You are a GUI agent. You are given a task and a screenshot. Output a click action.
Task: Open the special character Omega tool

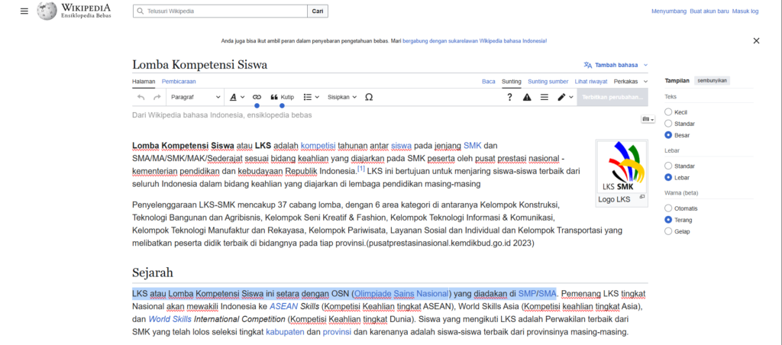coord(369,97)
